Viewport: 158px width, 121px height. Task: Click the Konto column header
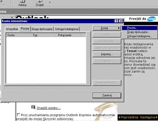19,35
